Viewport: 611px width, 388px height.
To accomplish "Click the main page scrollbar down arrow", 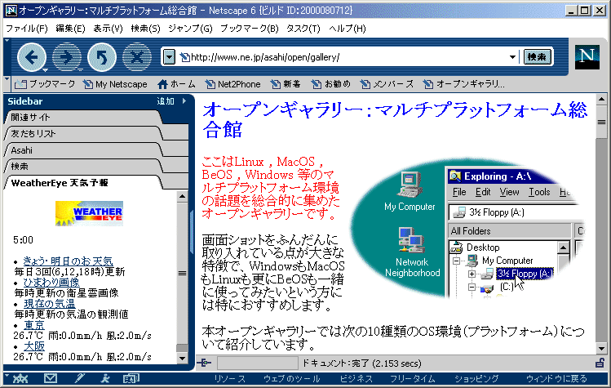I will click(x=601, y=349).
